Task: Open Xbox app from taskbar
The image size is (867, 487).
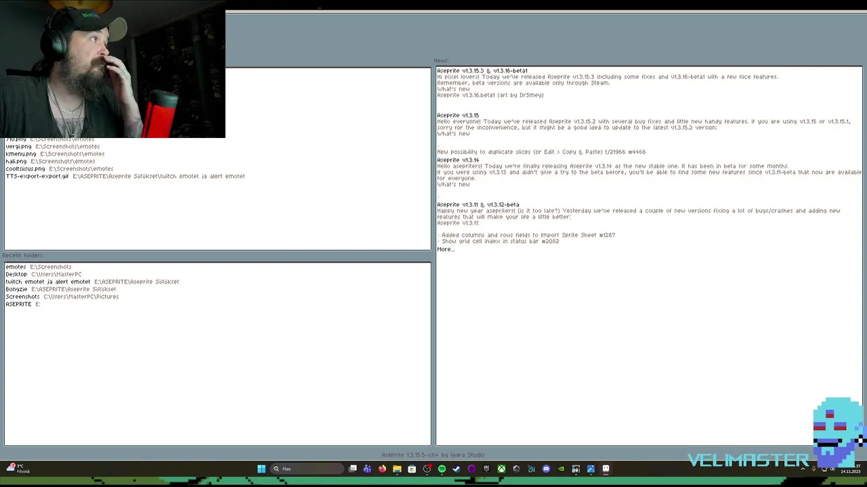Action: (501, 469)
